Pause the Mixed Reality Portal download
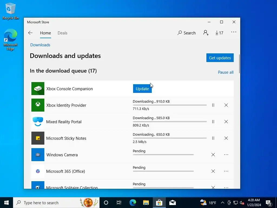 (213, 122)
